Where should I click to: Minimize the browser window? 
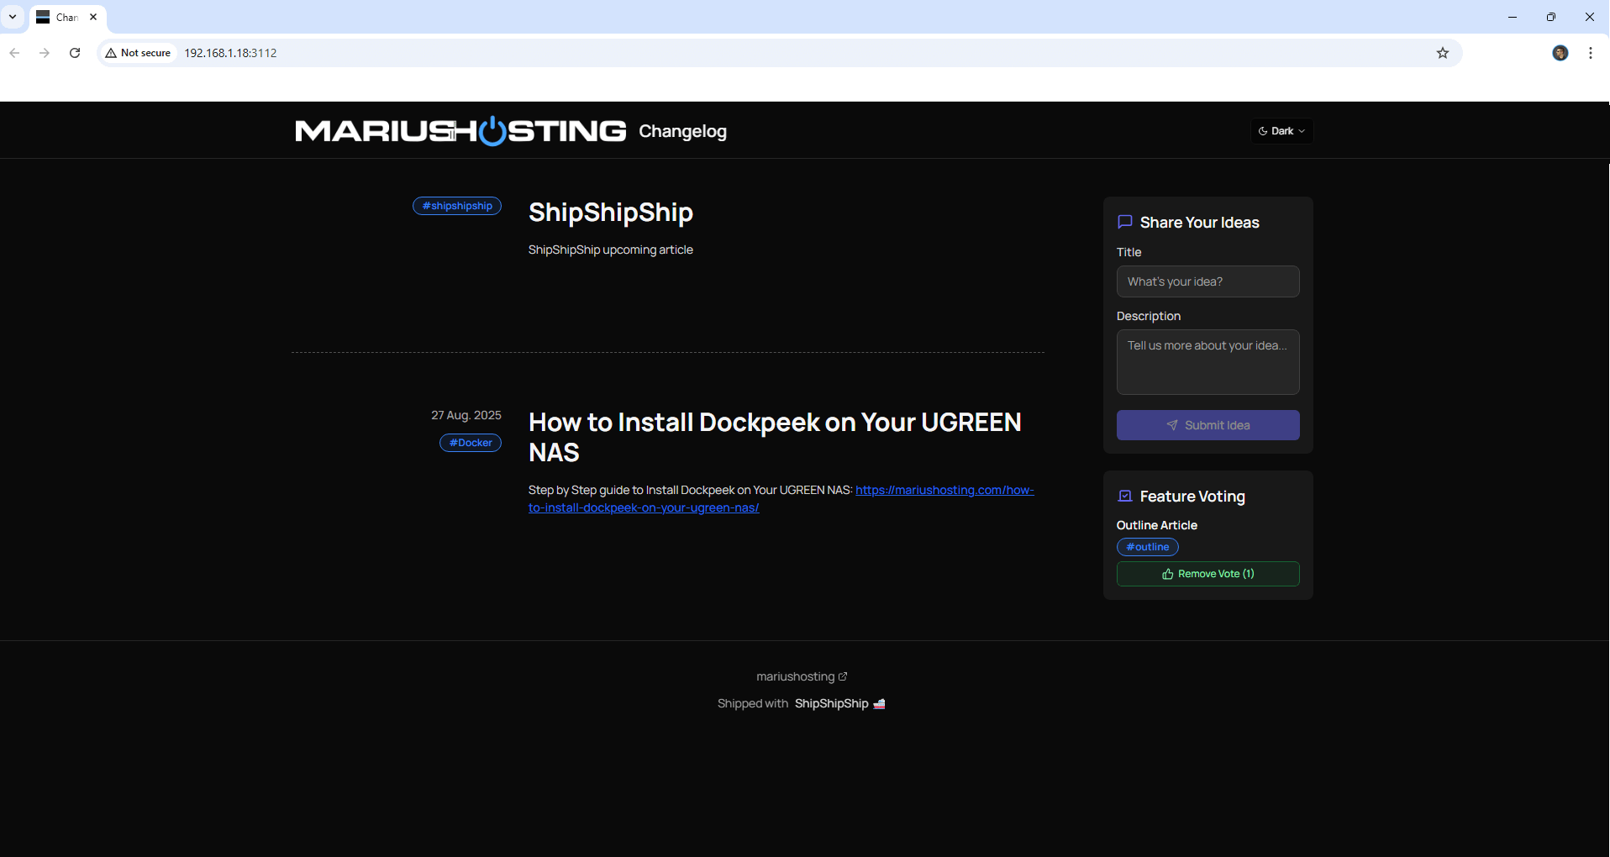click(x=1513, y=17)
